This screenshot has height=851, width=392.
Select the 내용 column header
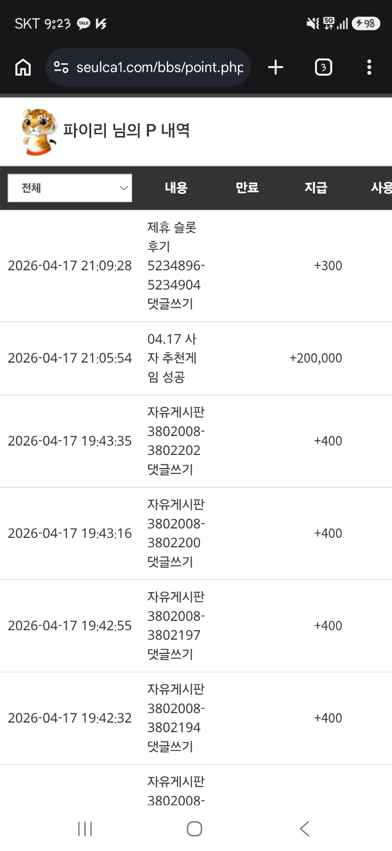(x=176, y=188)
